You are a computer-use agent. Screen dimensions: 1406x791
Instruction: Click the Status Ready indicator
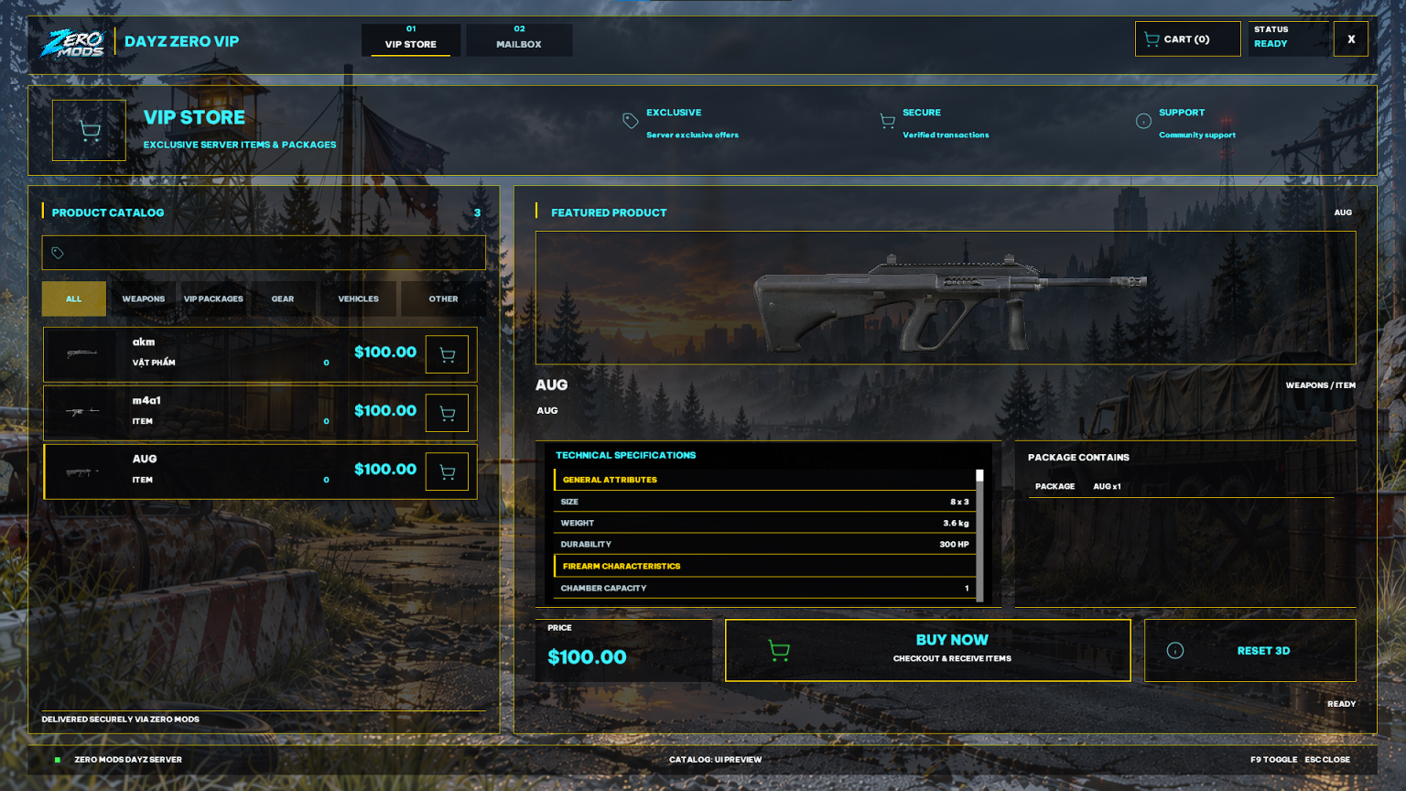tap(1287, 39)
